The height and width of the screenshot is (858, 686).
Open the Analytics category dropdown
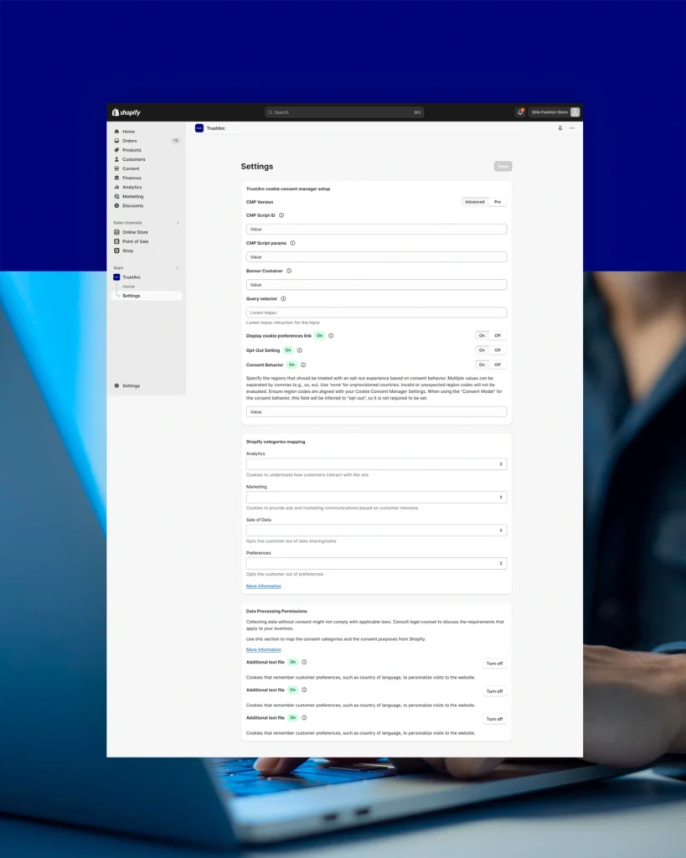(376, 464)
